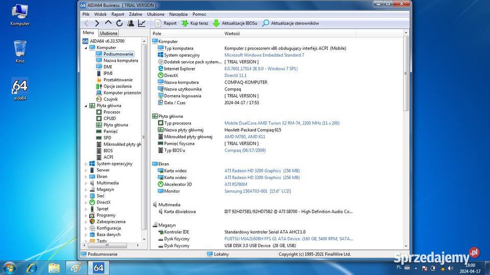Click Kup teraz in the toolbar
The width and height of the screenshot is (490, 275).
(x=194, y=23)
